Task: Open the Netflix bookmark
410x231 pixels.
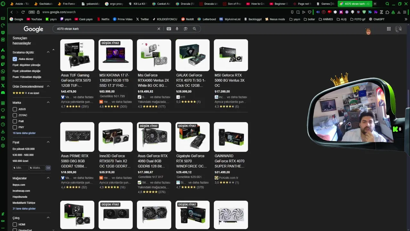Action: (103, 19)
